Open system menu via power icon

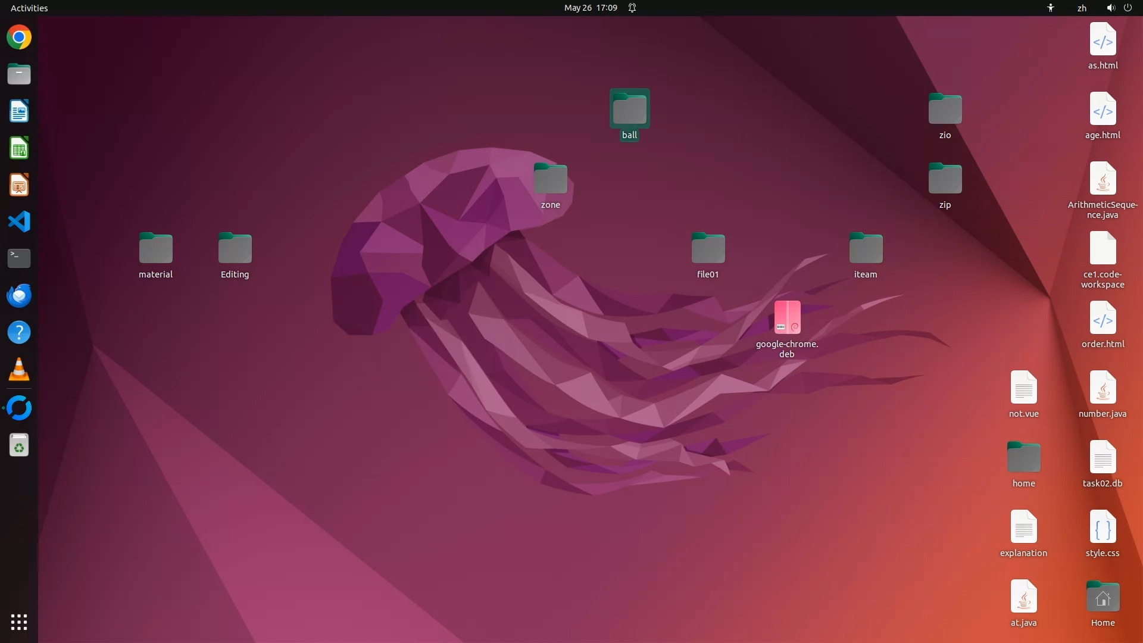coord(1128,8)
